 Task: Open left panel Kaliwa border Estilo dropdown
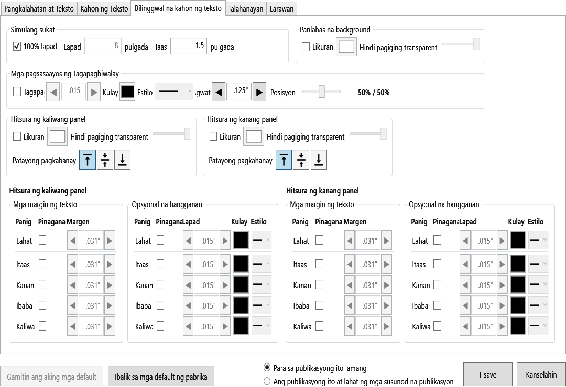(262, 326)
